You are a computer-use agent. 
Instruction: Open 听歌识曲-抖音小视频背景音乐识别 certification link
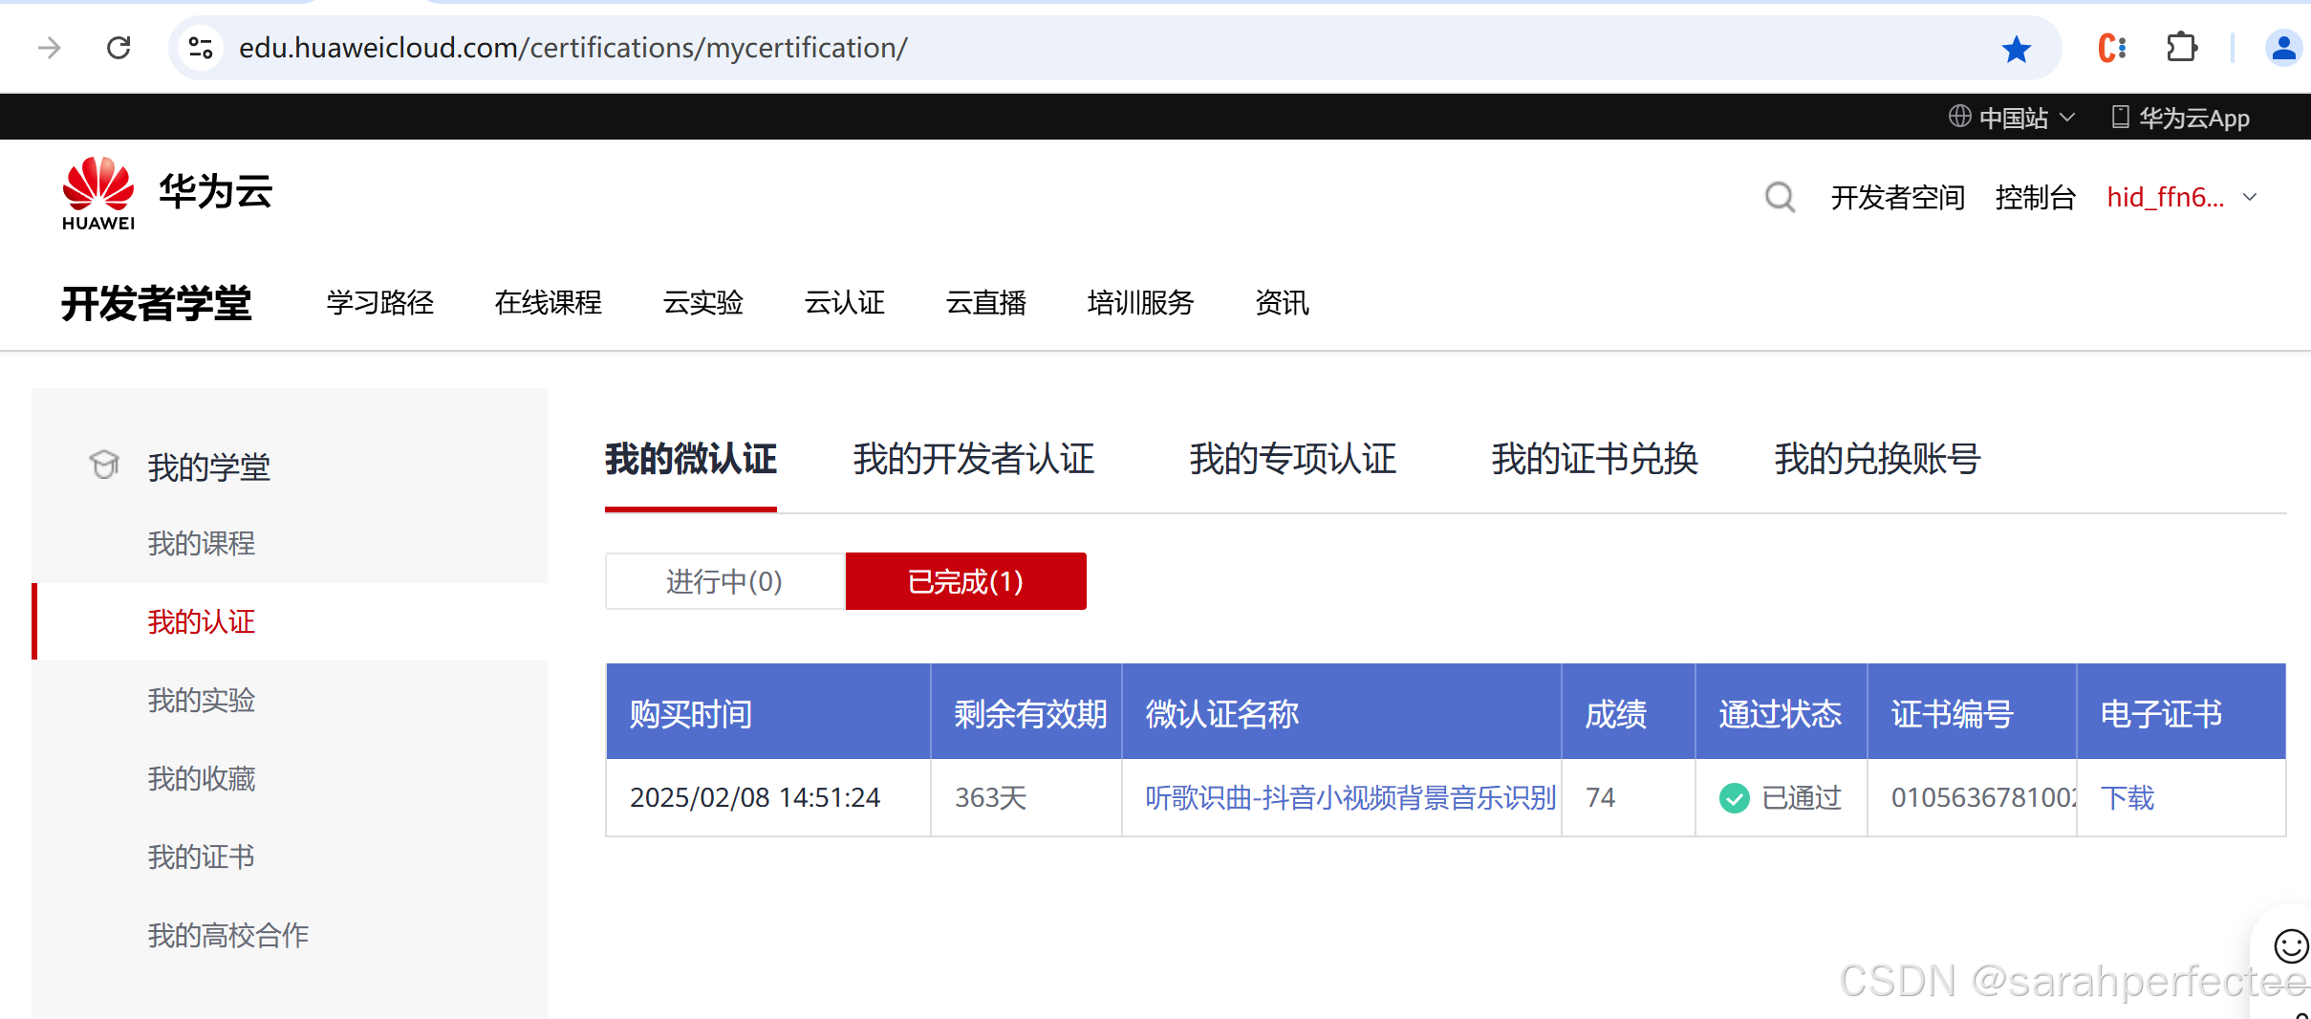tap(1350, 798)
